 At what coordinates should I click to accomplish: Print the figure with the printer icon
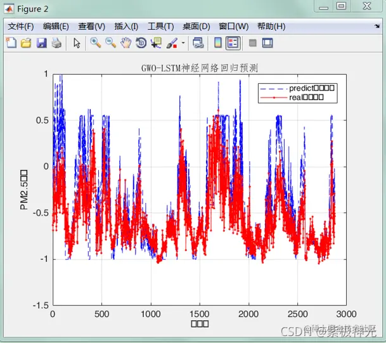click(56, 43)
